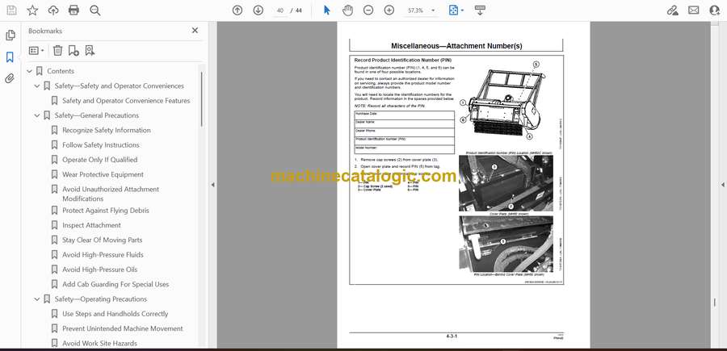Screen dimensions: 727x351
Task: Select Avoid Work Site Hazards bookmark
Action: [99, 344]
